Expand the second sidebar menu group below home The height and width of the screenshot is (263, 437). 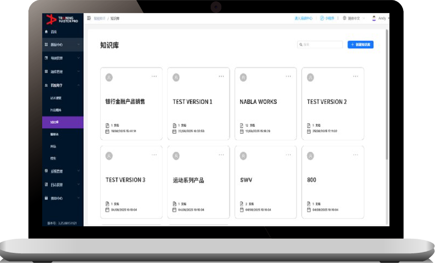click(x=63, y=45)
